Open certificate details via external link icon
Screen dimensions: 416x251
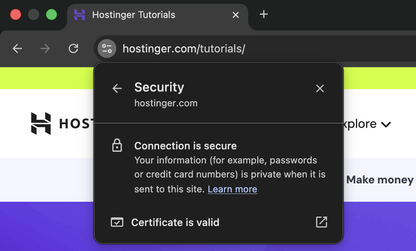pyautogui.click(x=321, y=222)
